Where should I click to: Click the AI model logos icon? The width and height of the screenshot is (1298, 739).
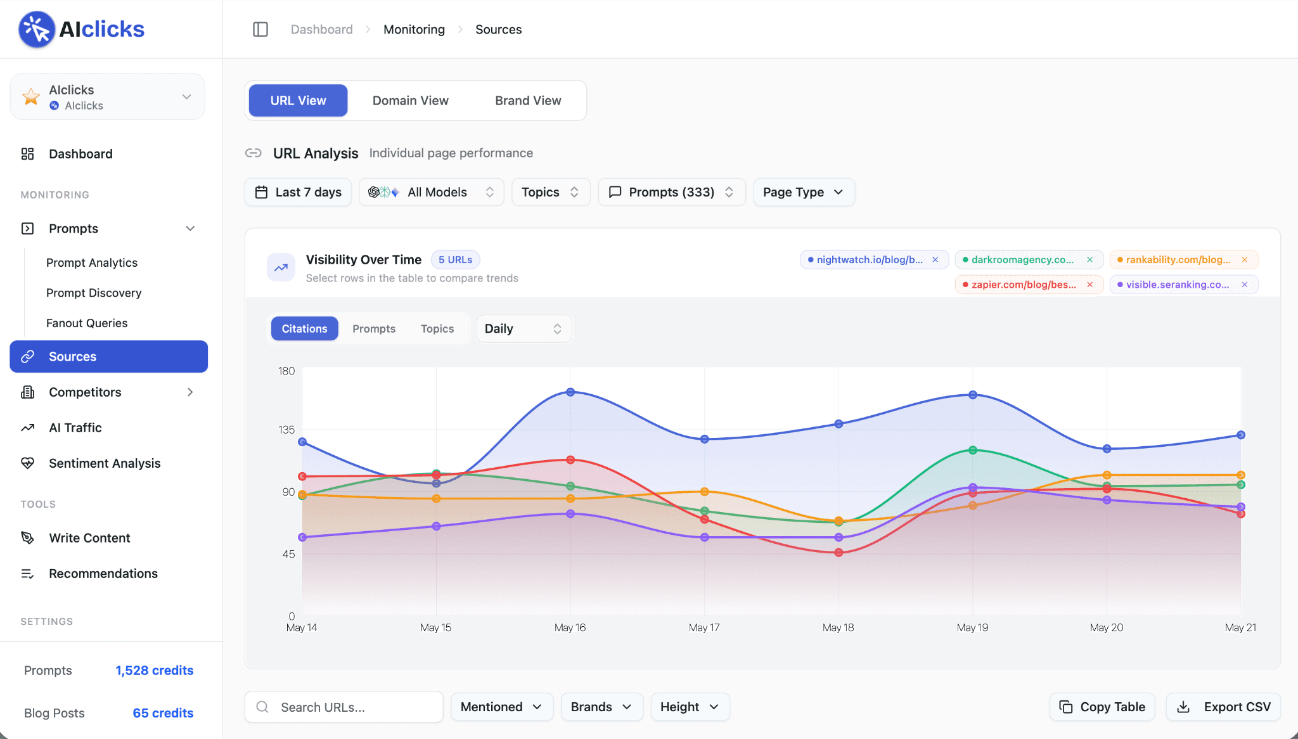pos(383,192)
